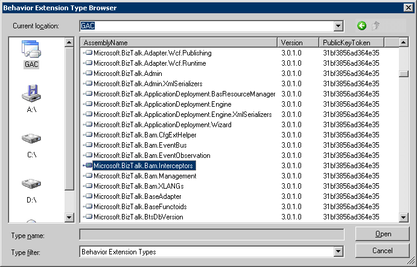Select Microsoft.BizTalk.Adapter.Wcf.Publishing assembly name
Viewport: 417px width, 267px height.
(x=153, y=53)
